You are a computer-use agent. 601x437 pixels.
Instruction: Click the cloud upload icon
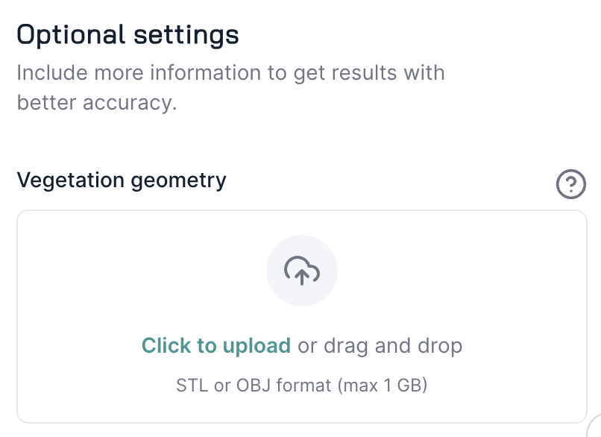[x=302, y=271]
